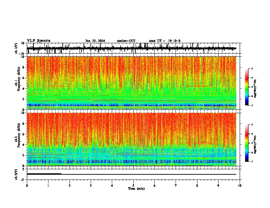Click the ch.1 voltage waveform strip
This screenshot has height=208, width=270.
(x=133, y=48)
